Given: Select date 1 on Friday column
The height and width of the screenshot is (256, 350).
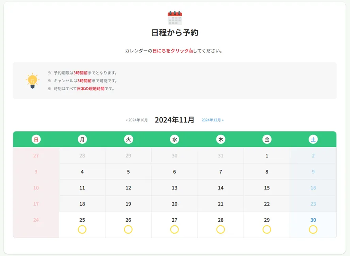Looking at the screenshot, I should [267, 156].
